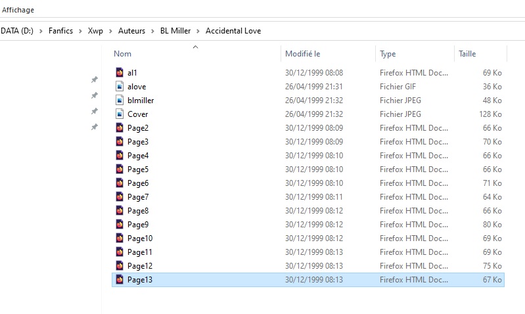
Task: Open the Affichage menu tab
Action: click(x=18, y=10)
